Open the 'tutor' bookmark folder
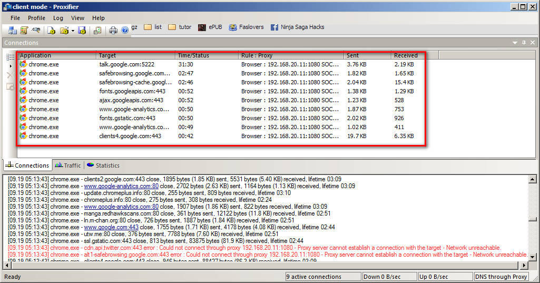This screenshot has height=283, width=540. click(x=180, y=27)
